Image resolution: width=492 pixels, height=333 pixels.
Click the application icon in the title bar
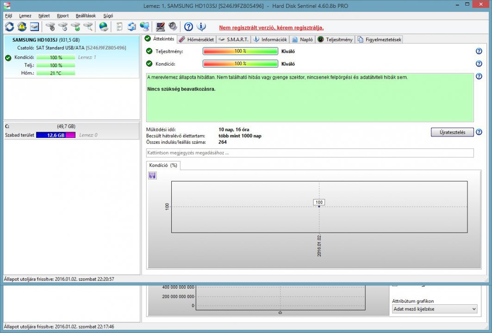pyautogui.click(x=7, y=6)
